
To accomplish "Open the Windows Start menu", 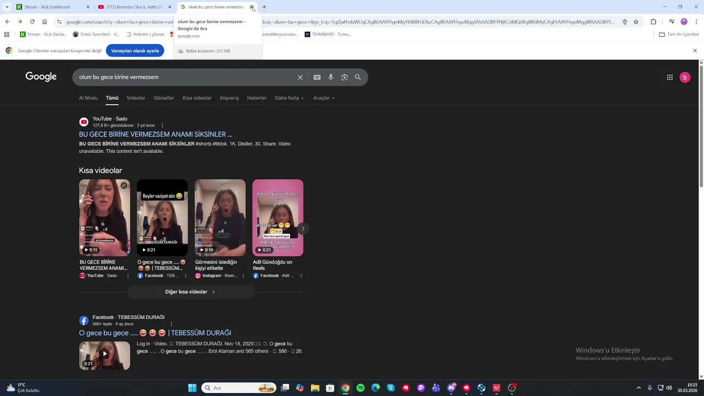I will click(192, 388).
